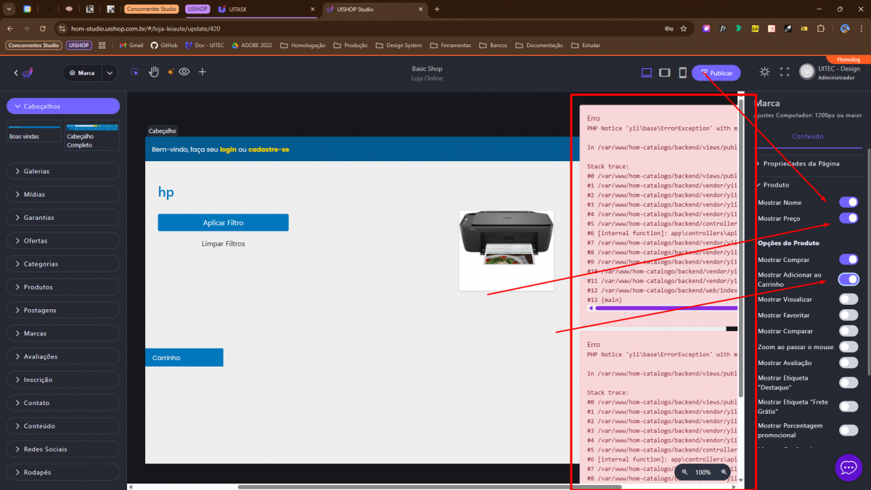Open the Conteúdo tab
This screenshot has height=490, width=871.
[807, 136]
